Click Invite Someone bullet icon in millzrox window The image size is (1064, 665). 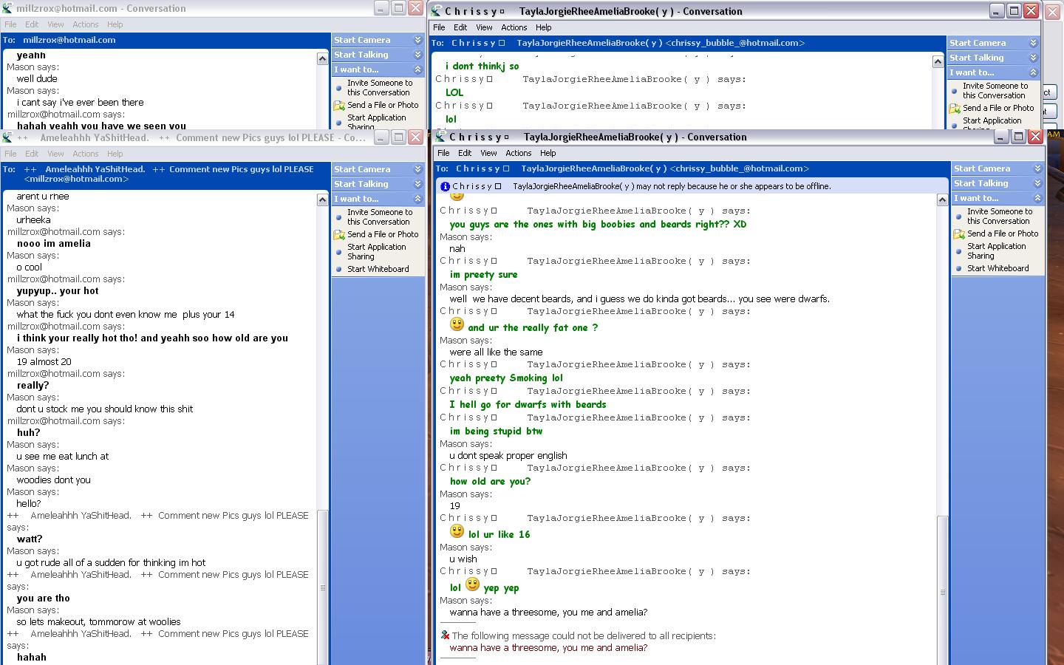tap(339, 88)
